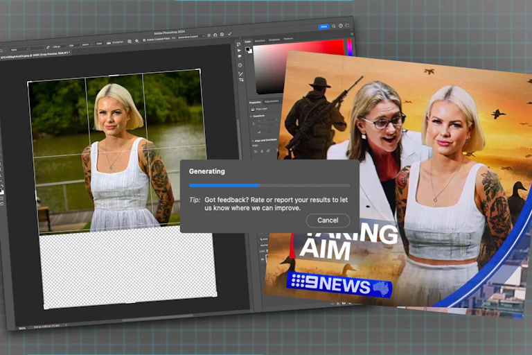
Task: Open the Ratio preset dropdown
Action: coord(19,50)
